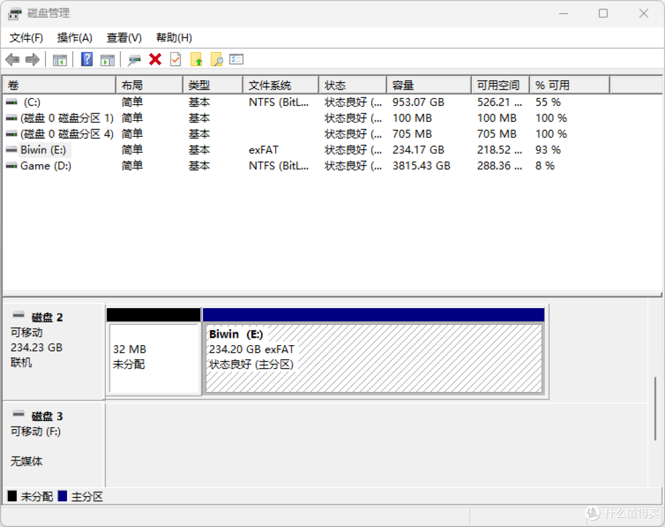This screenshot has height=527, width=665.
Task: Click the rescan disks drive icon
Action: [134, 60]
